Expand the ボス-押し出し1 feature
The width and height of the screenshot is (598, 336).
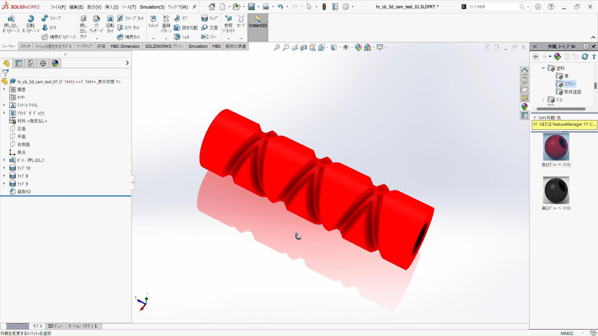[x=4, y=160]
